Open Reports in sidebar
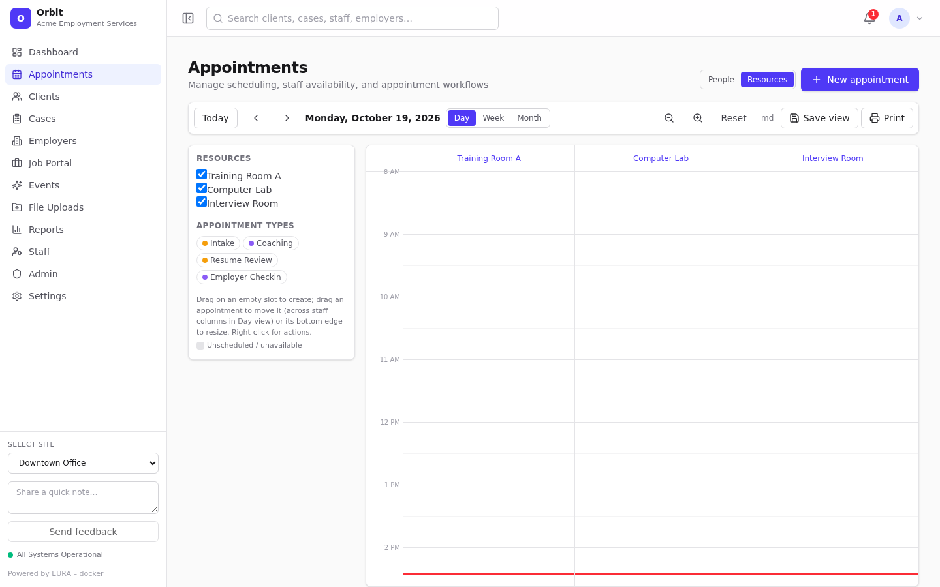Screen dimensions: 940x587 [83, 230]
